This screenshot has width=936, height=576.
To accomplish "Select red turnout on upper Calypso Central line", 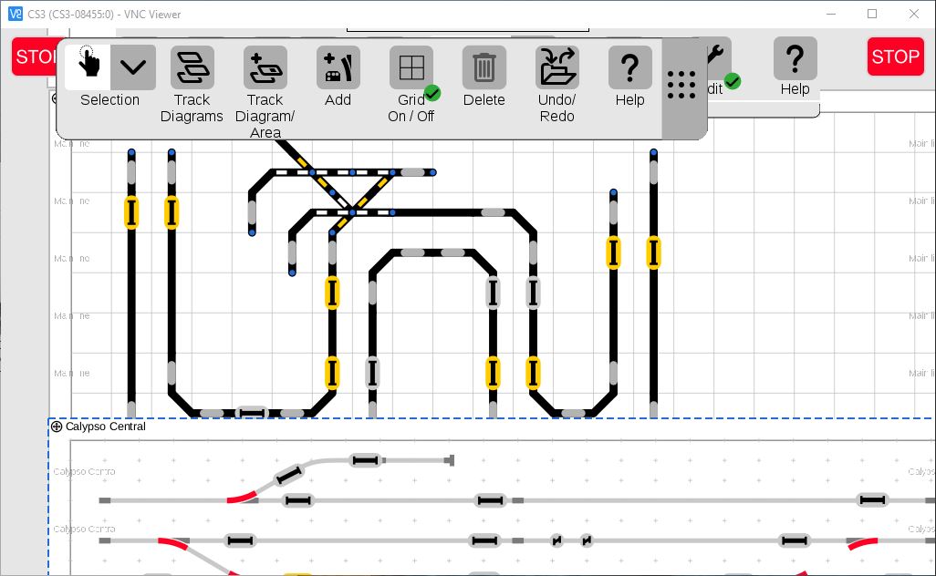I will pos(243,498).
